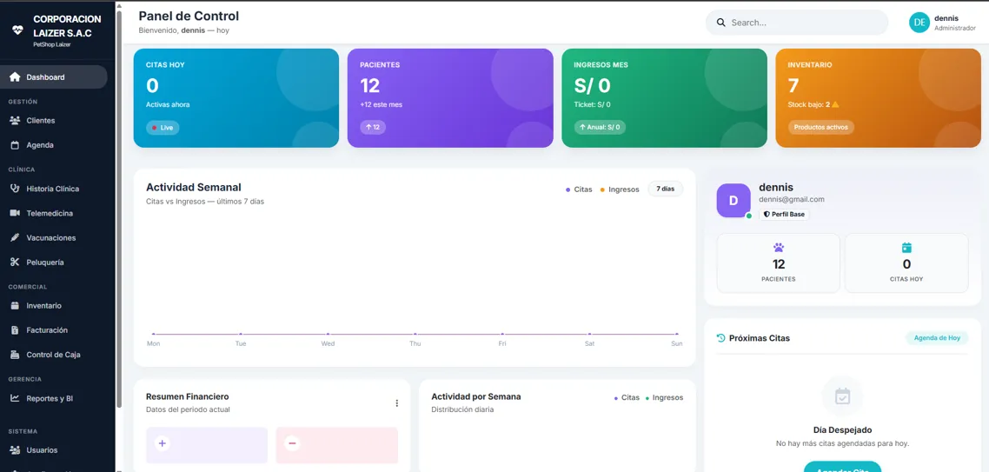Click the Live badge on Citas Hoy card
The width and height of the screenshot is (989, 472).
pos(163,128)
